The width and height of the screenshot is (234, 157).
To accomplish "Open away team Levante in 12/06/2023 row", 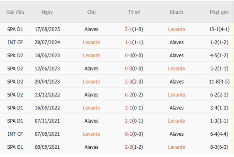I will (x=176, y=68).
